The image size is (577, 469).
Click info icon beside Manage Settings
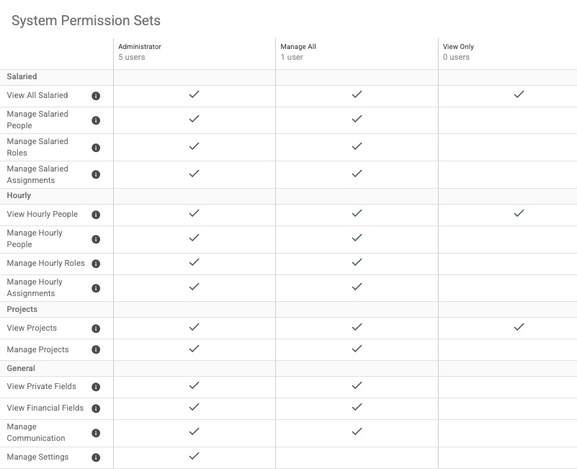(96, 457)
